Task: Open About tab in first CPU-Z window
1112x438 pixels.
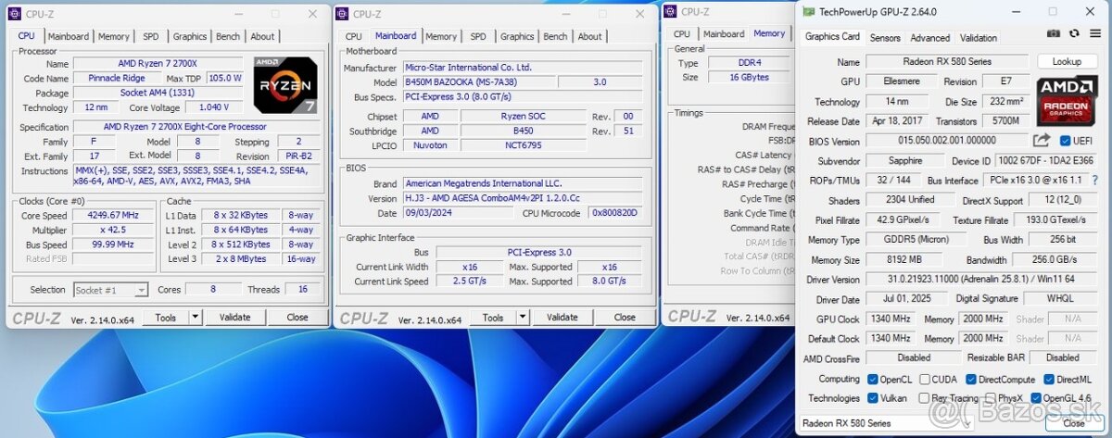Action: (x=262, y=36)
